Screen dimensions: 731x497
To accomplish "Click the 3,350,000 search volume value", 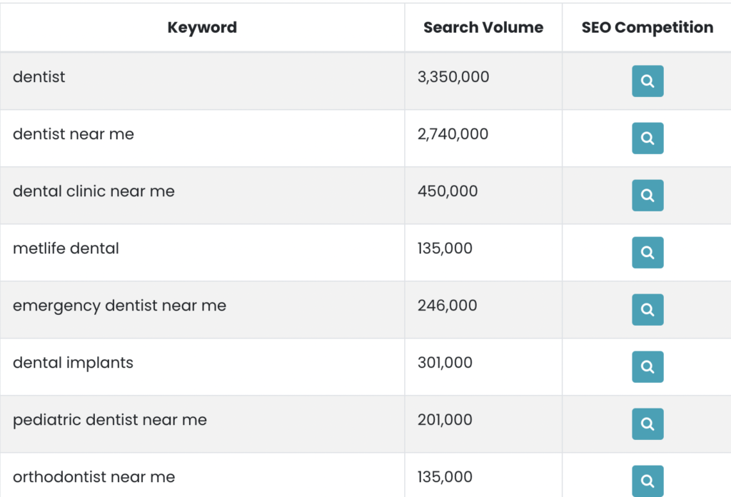I will pyautogui.click(x=453, y=77).
